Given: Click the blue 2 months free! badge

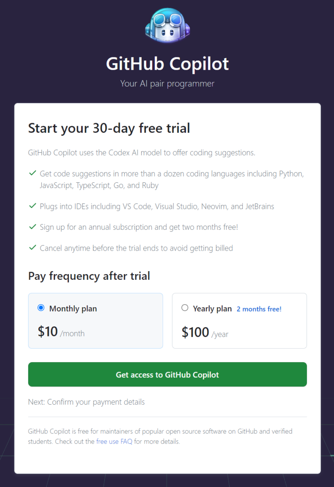Looking at the screenshot, I should click(259, 309).
